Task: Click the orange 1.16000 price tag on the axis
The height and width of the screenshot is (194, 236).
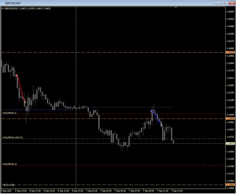Action: click(x=230, y=52)
